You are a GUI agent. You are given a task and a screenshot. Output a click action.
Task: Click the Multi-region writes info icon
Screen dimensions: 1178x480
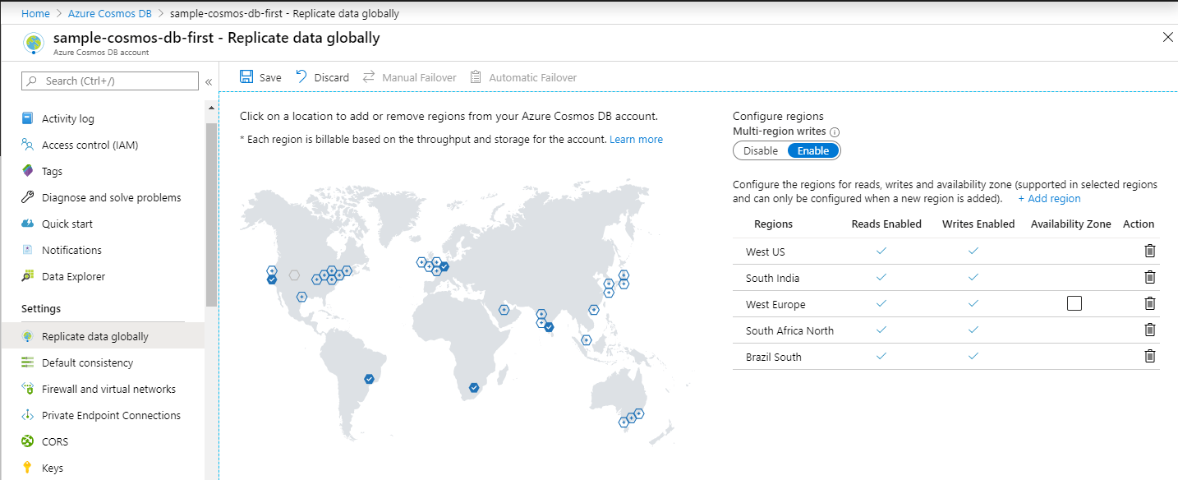tap(835, 132)
